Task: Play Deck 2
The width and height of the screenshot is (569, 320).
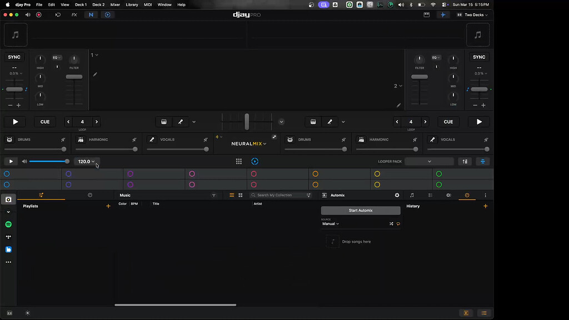Action: (479, 122)
